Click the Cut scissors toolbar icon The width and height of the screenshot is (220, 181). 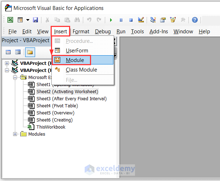47,20
